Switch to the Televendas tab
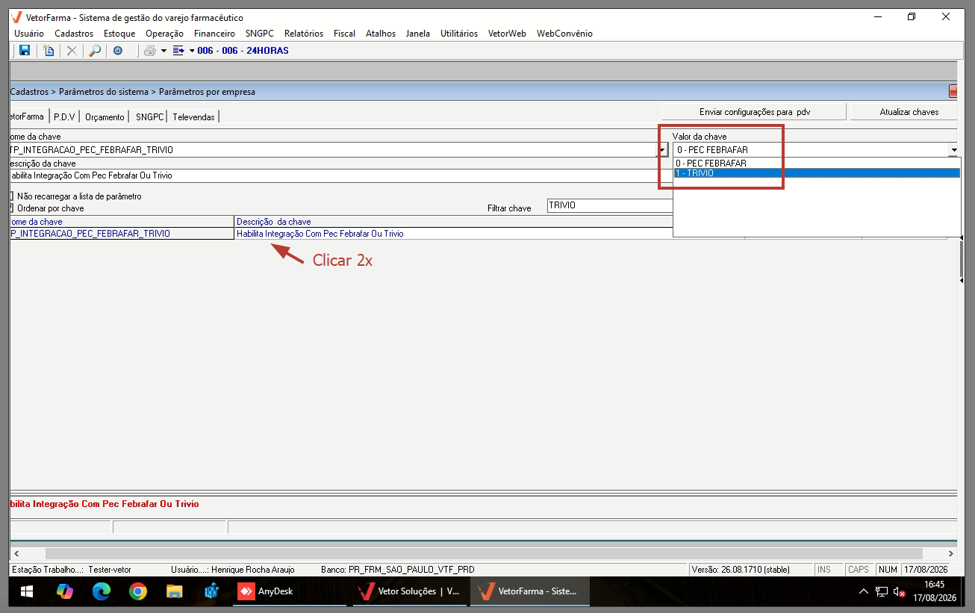 pos(193,116)
